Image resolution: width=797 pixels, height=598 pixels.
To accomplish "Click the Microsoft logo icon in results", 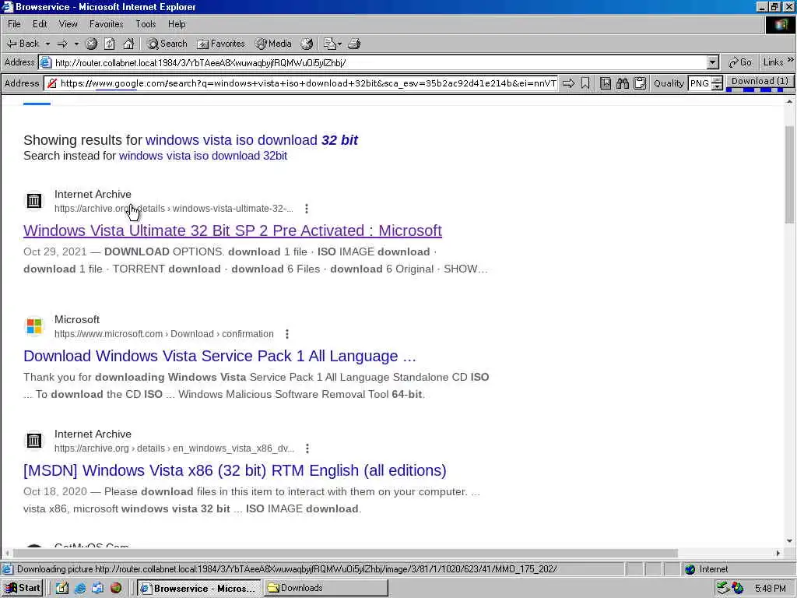I will tap(34, 326).
